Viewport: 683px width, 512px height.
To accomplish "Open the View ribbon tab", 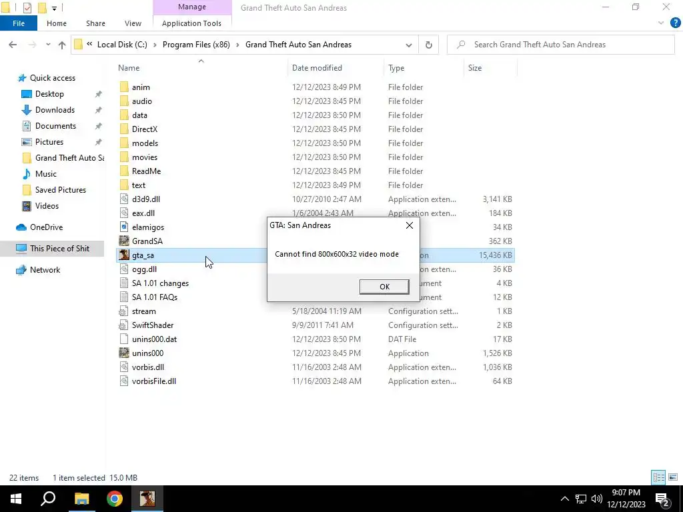I will point(133,23).
